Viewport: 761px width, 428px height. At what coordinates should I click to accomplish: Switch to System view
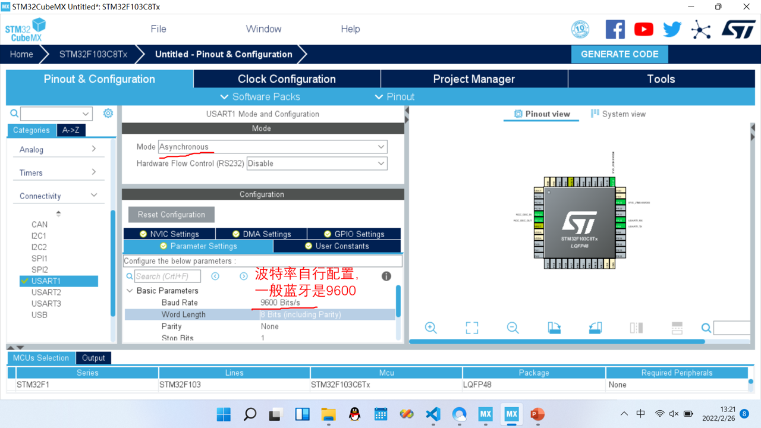pos(618,114)
